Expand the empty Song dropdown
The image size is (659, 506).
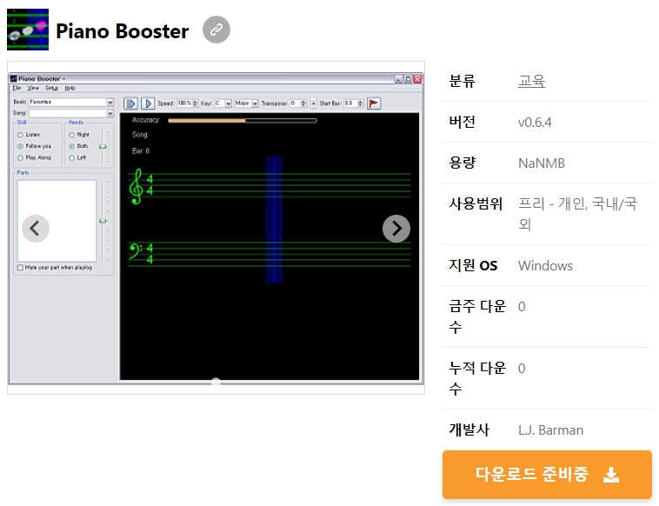pos(110,113)
